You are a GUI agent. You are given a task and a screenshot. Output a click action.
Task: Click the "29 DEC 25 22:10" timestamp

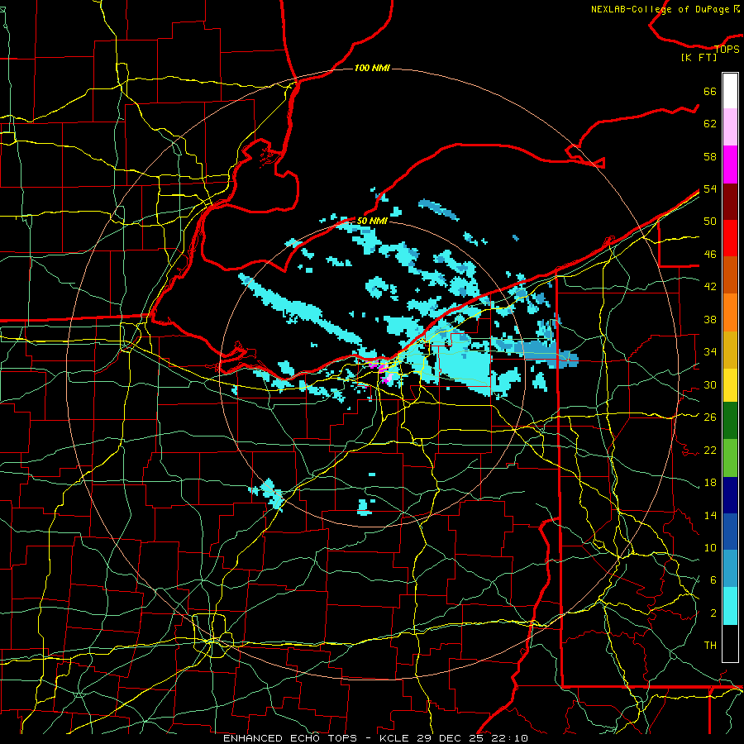(472, 738)
